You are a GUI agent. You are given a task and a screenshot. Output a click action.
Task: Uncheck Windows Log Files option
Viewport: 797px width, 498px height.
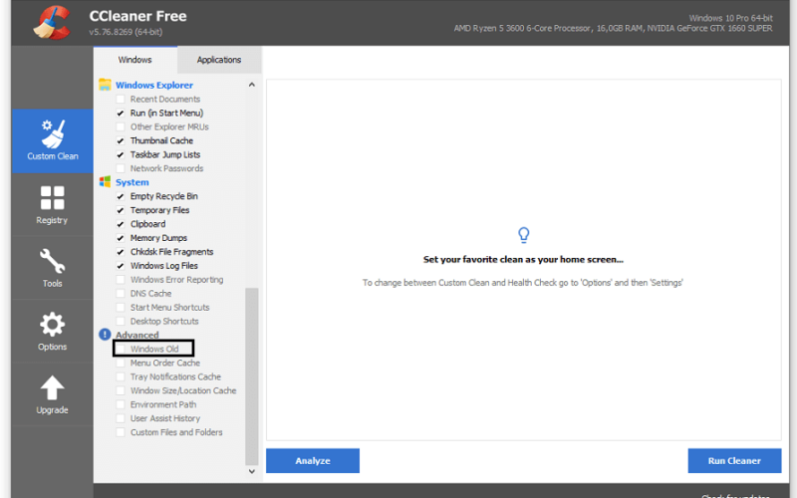click(x=121, y=266)
